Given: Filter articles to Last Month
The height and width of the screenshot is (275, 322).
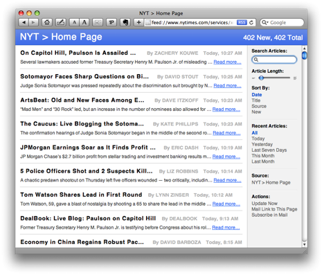Looking at the screenshot, I should click(263, 161).
